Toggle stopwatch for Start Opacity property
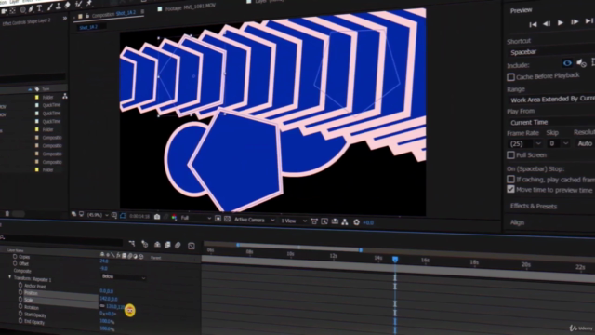The image size is (595, 335). click(20, 314)
